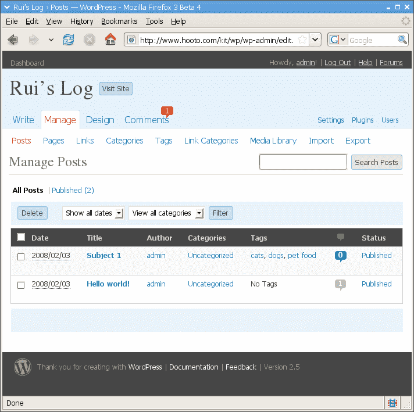Screen dimensions: 414x412
Task: Open the search engine selector dropdown
Action: click(x=338, y=40)
